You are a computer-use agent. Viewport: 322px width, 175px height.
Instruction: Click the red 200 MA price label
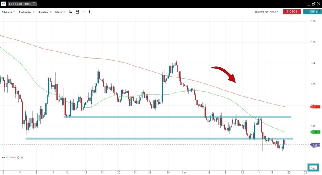pyautogui.click(x=316, y=107)
